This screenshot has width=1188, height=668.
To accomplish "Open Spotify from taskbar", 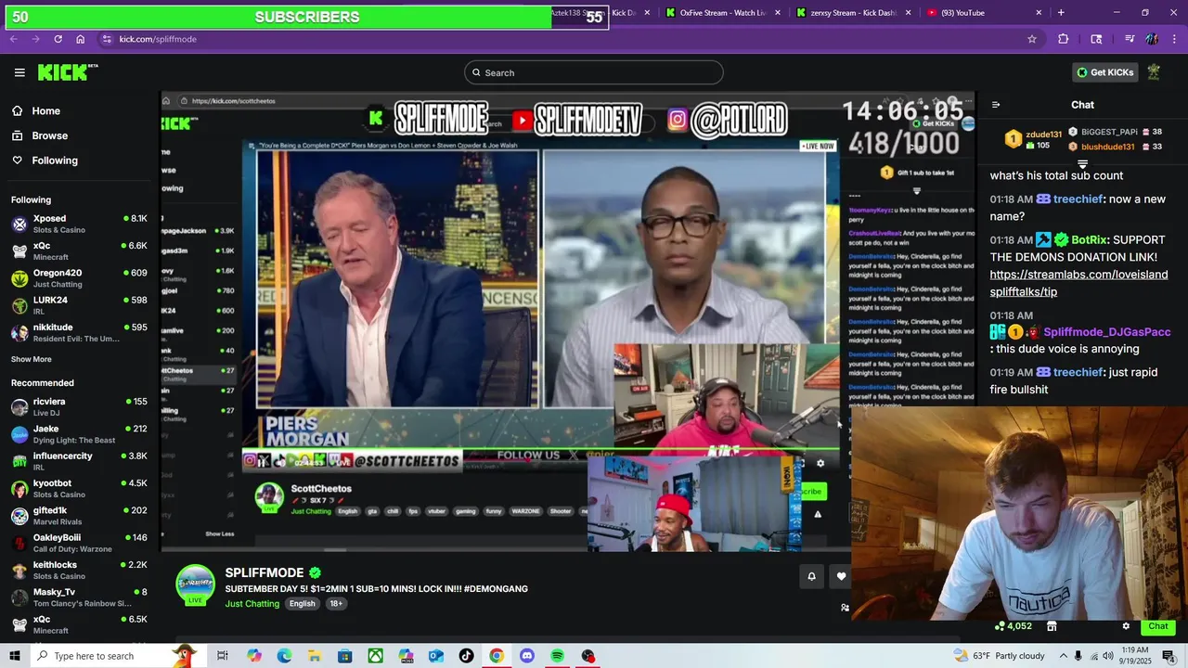I will tap(558, 656).
